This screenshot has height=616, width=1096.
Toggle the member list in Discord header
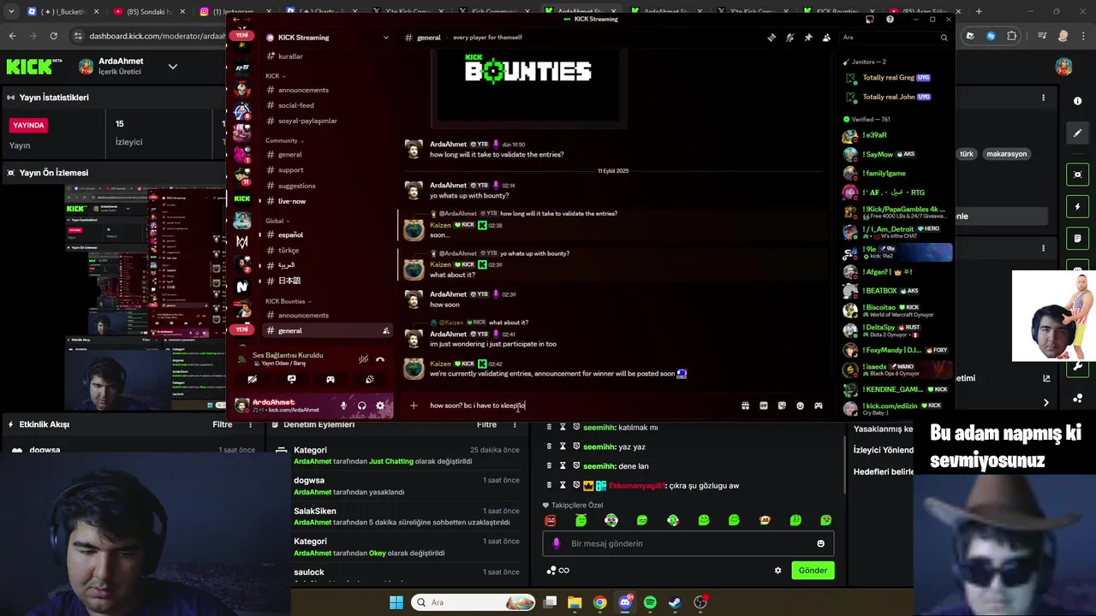826,38
